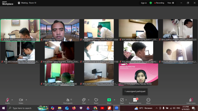The width and height of the screenshot is (198, 111).
Task: Expand audio options arrow next to Audio
Action: pyautogui.click(x=12, y=100)
